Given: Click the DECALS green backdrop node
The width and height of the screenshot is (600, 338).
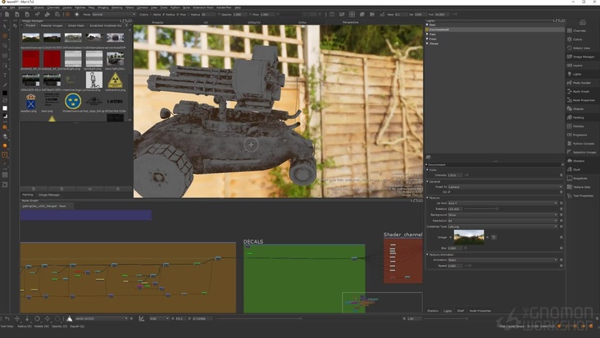Looking at the screenshot, I should [x=304, y=279].
